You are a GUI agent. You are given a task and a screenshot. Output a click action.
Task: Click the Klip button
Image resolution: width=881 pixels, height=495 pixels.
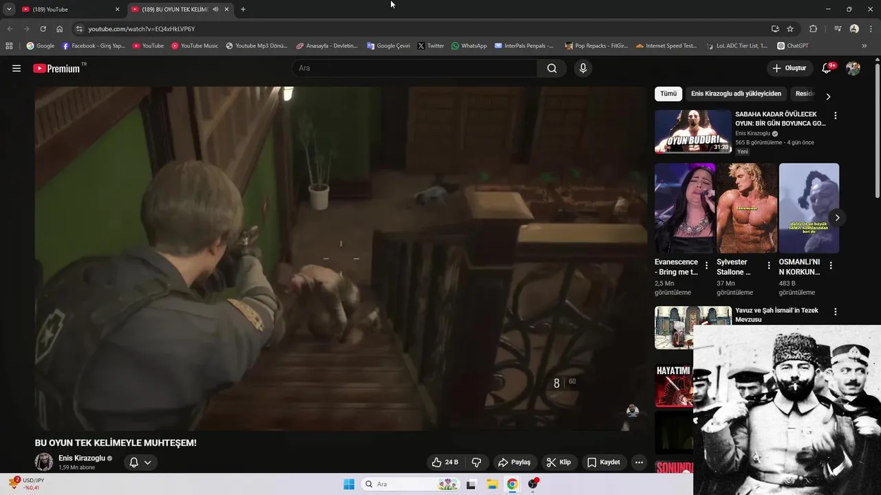click(x=559, y=462)
